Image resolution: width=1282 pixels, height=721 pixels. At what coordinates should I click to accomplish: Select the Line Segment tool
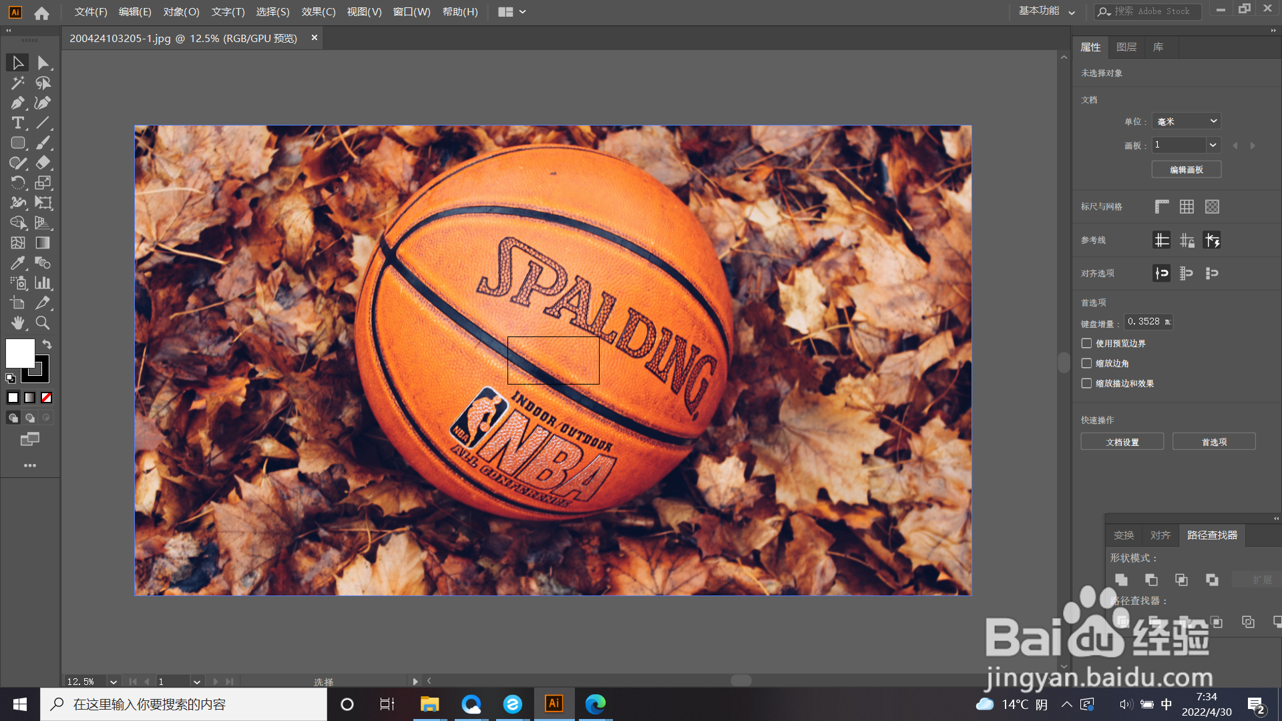pos(43,123)
